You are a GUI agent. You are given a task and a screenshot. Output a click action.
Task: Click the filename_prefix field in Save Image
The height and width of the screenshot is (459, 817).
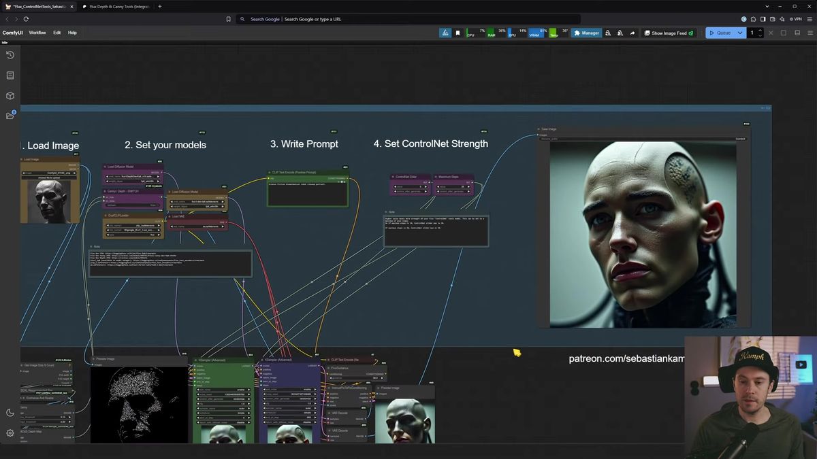(x=643, y=139)
